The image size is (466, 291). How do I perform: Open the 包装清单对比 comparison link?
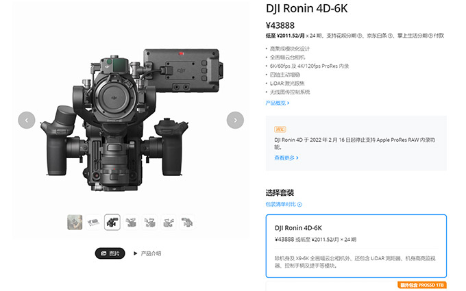click(x=283, y=204)
